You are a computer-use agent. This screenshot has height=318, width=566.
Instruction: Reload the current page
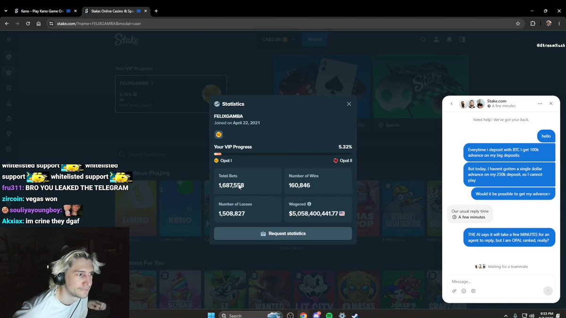(x=28, y=24)
